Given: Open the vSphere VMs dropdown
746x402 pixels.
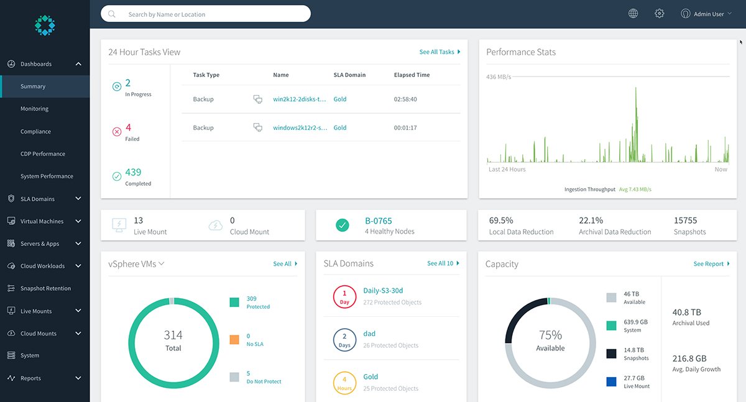Looking at the screenshot, I should coord(160,263).
